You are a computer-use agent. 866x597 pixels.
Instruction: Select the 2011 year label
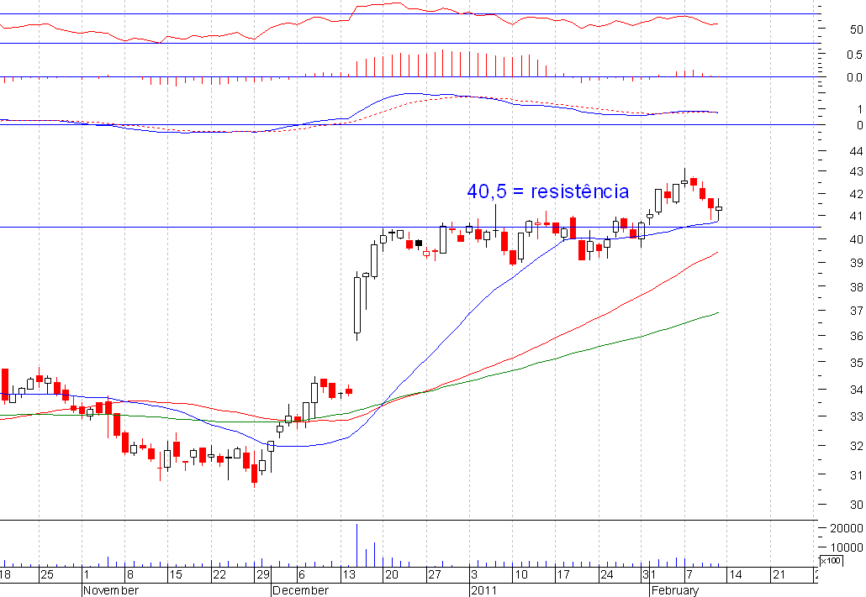click(484, 590)
